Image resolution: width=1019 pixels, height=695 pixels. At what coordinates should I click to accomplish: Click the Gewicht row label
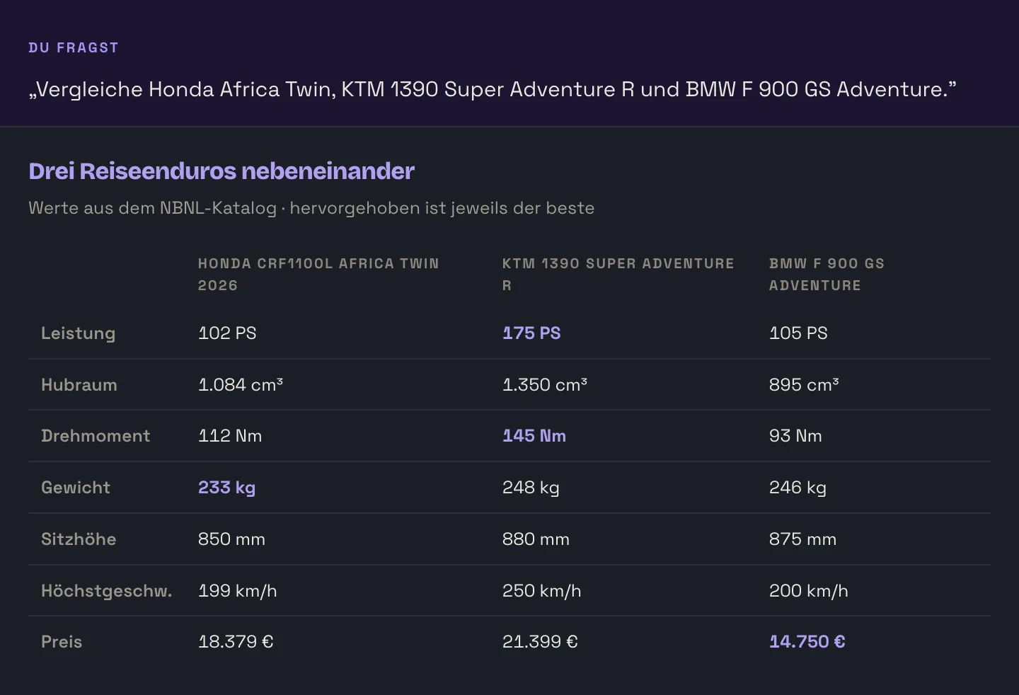(76, 488)
